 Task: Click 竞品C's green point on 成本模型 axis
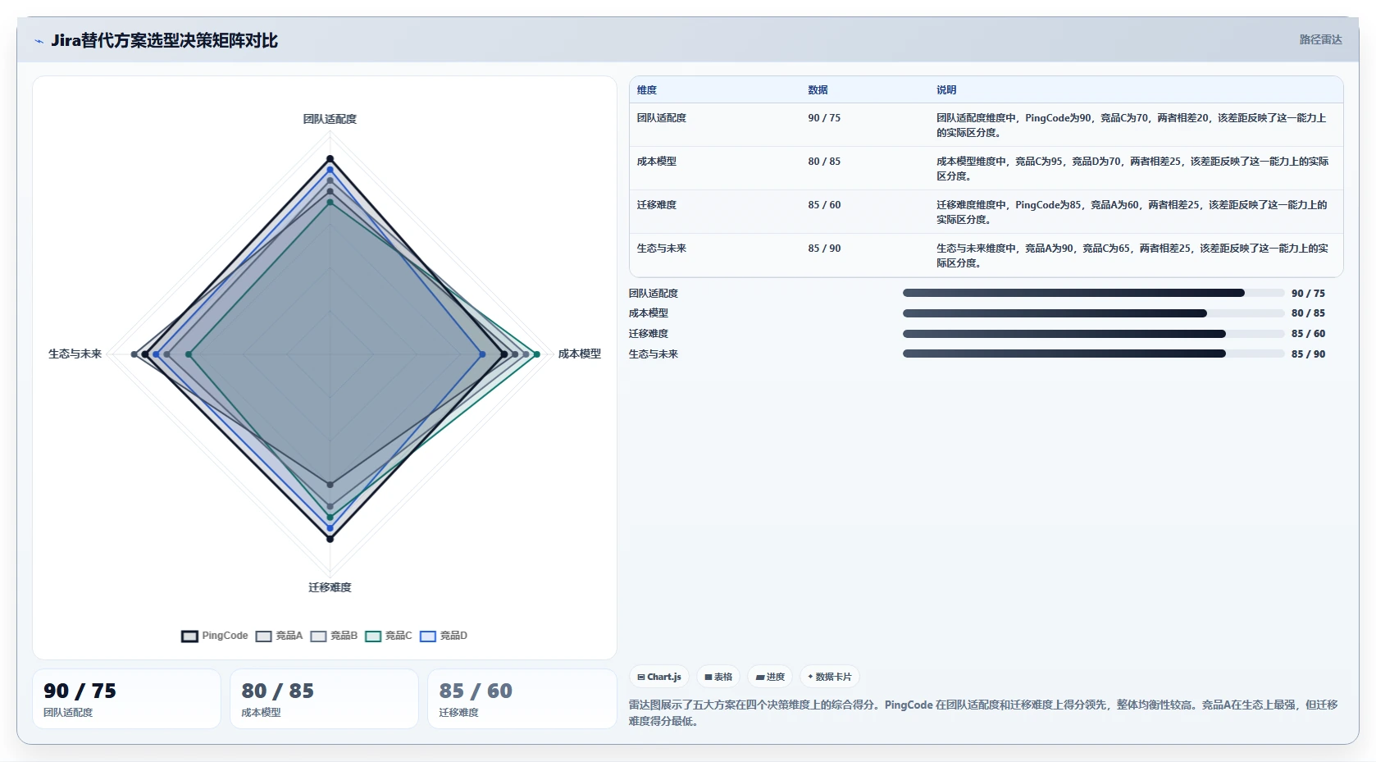[537, 354]
